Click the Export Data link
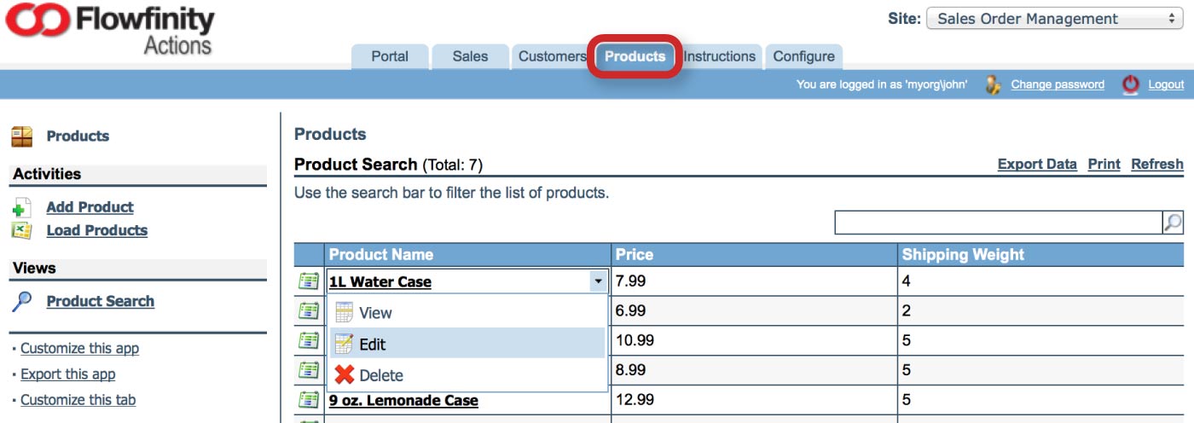The image size is (1194, 423). [x=1037, y=164]
